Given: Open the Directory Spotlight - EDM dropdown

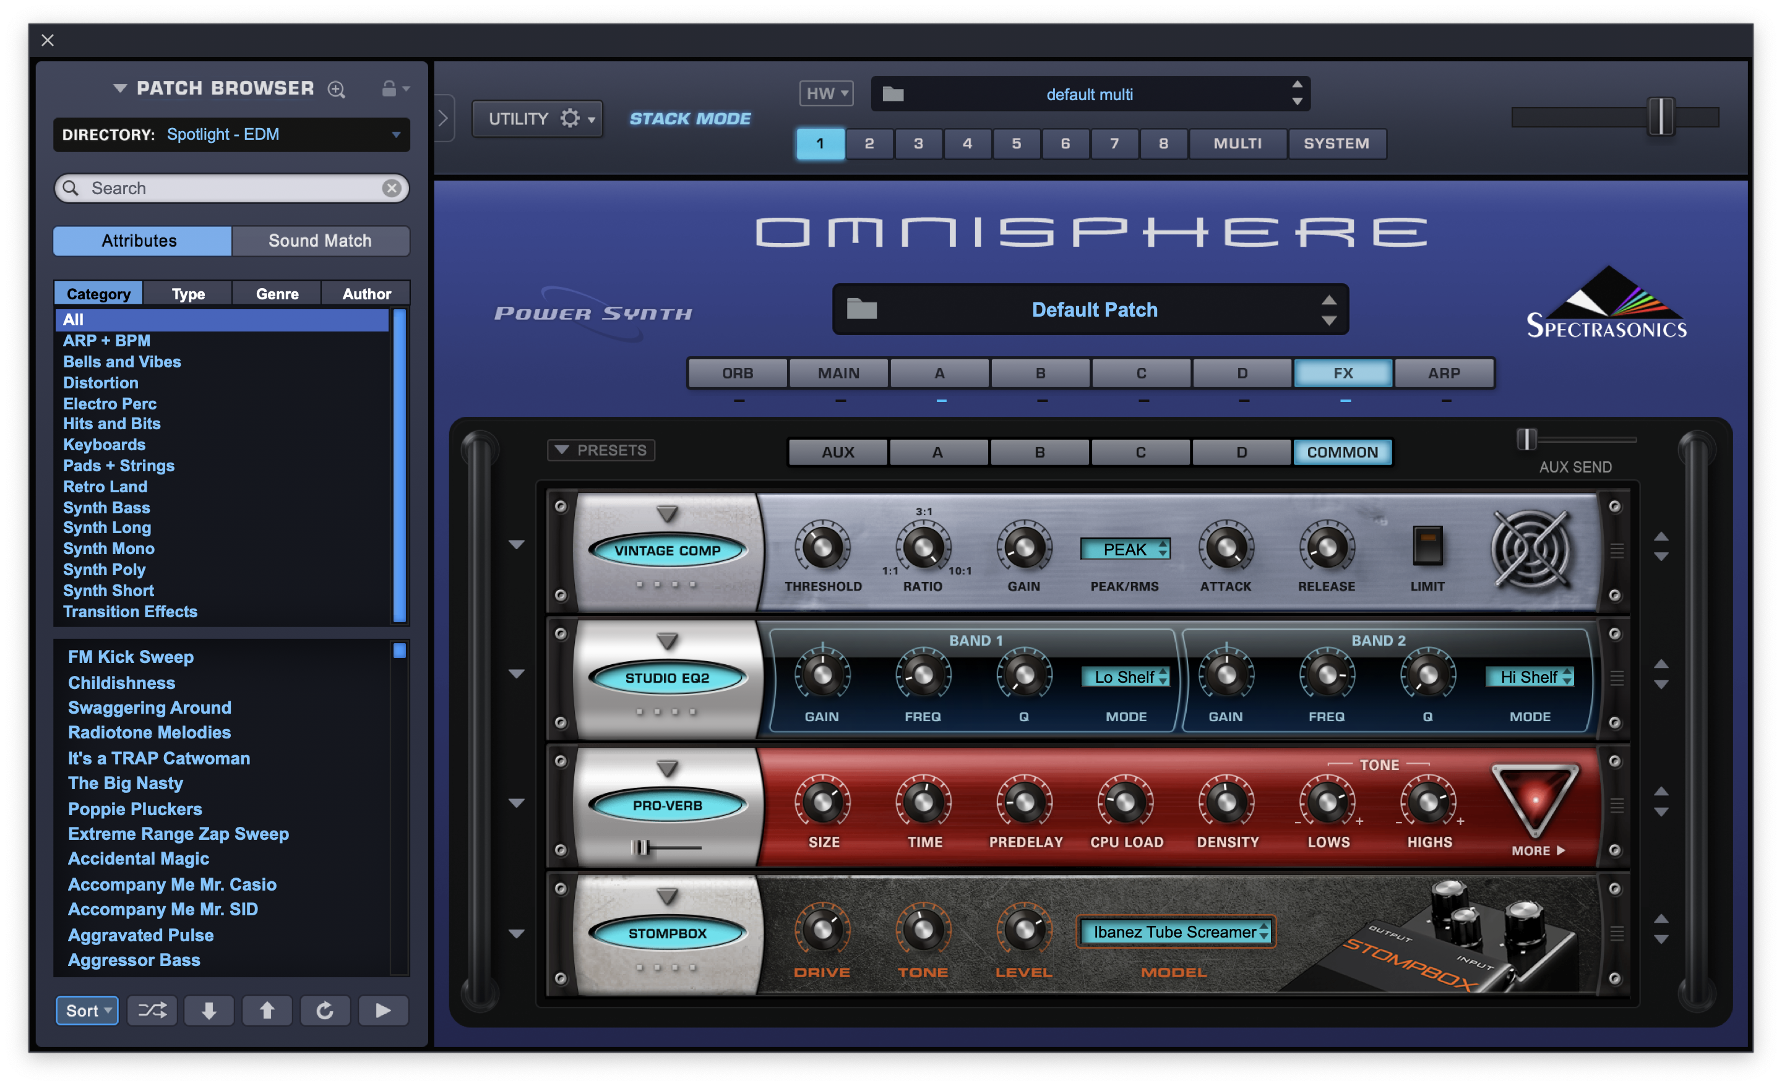Looking at the screenshot, I should coord(231,134).
